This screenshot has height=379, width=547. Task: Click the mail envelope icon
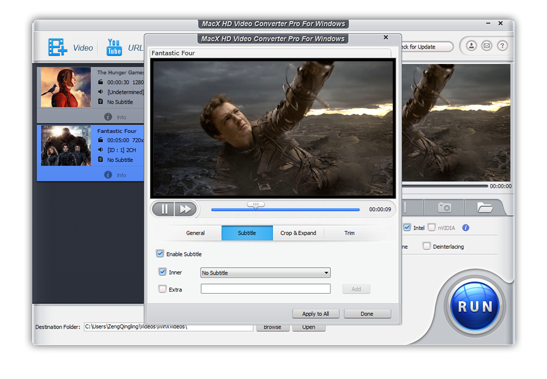(x=487, y=46)
